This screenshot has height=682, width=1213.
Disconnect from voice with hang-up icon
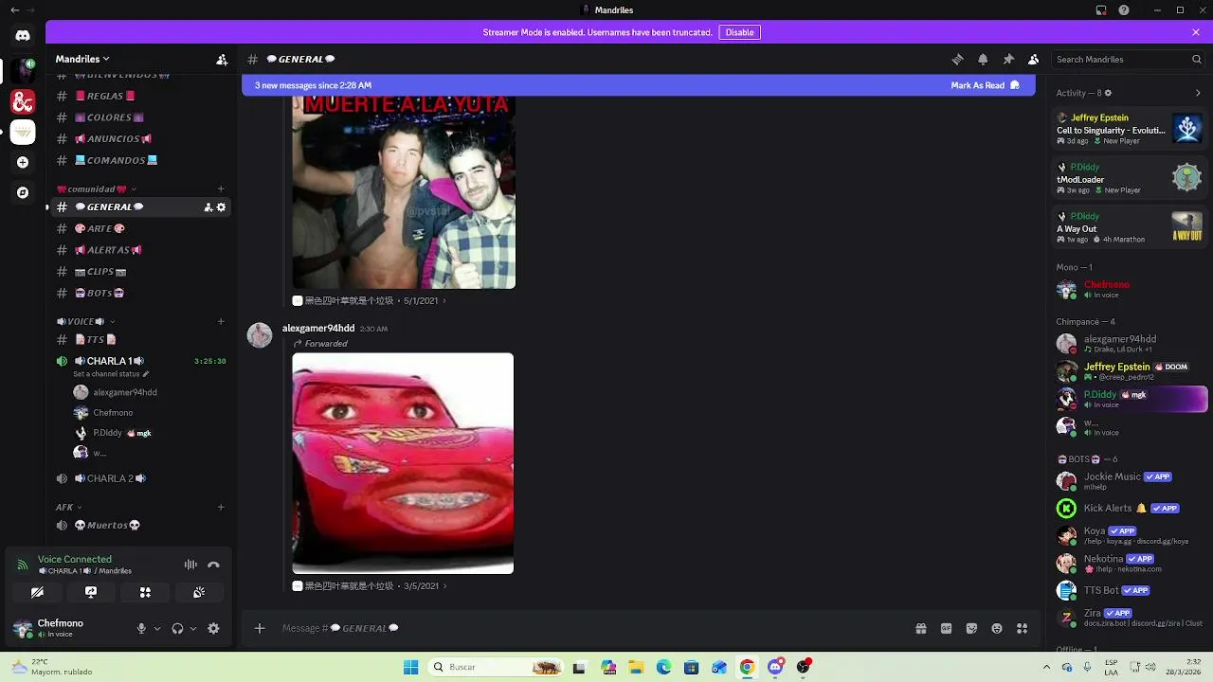pyautogui.click(x=213, y=565)
